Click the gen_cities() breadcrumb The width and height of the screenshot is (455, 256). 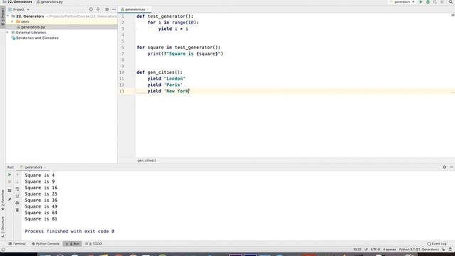[146, 161]
